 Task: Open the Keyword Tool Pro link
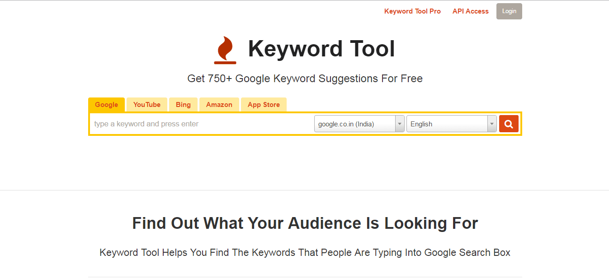tap(412, 11)
